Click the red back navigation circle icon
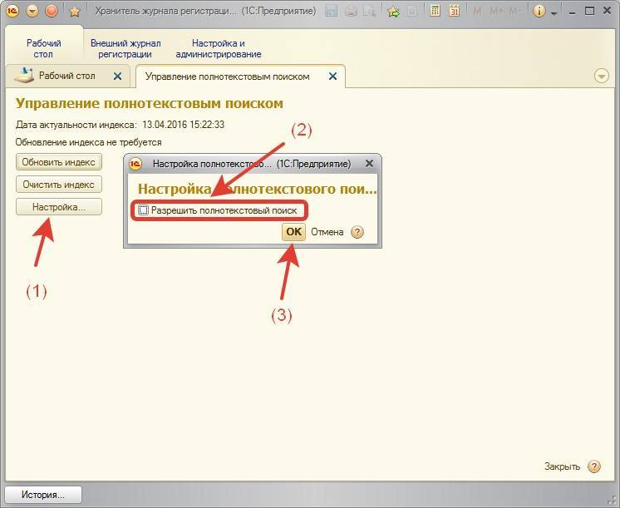620x508 pixels. pyautogui.click(x=52, y=12)
